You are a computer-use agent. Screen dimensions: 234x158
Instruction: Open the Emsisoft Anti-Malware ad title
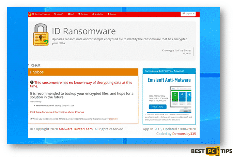click(x=169, y=80)
